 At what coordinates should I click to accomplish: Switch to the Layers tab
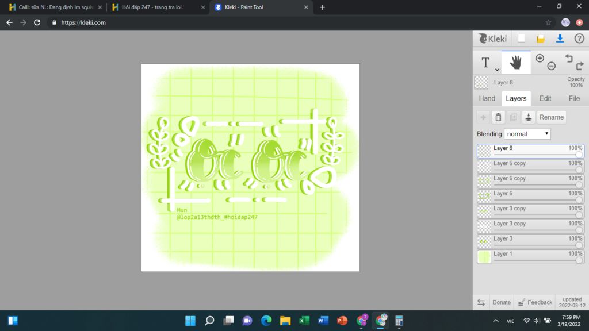(516, 98)
